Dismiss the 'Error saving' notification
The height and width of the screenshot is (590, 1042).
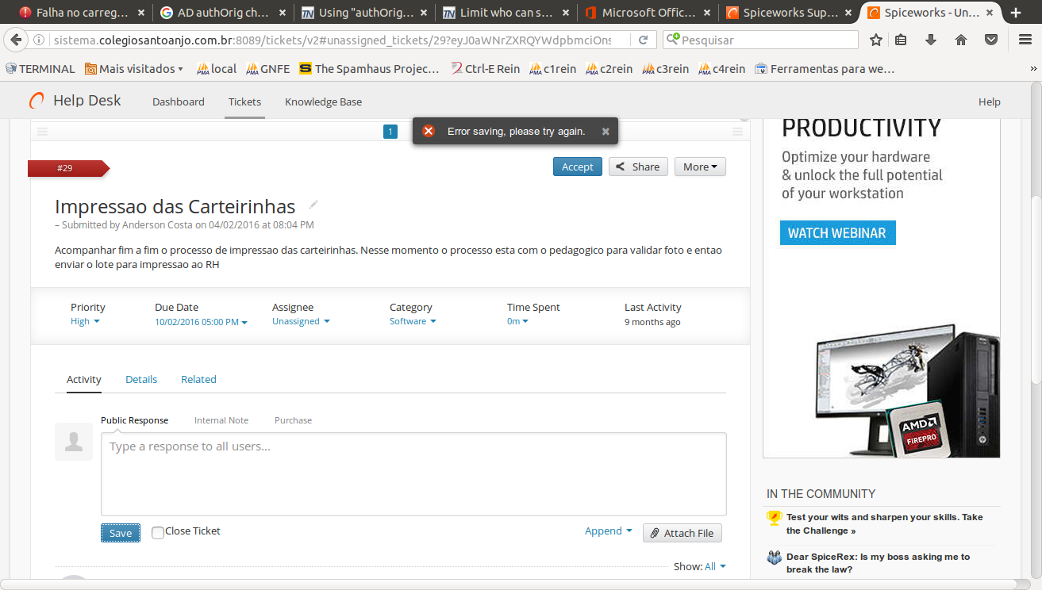(x=606, y=131)
